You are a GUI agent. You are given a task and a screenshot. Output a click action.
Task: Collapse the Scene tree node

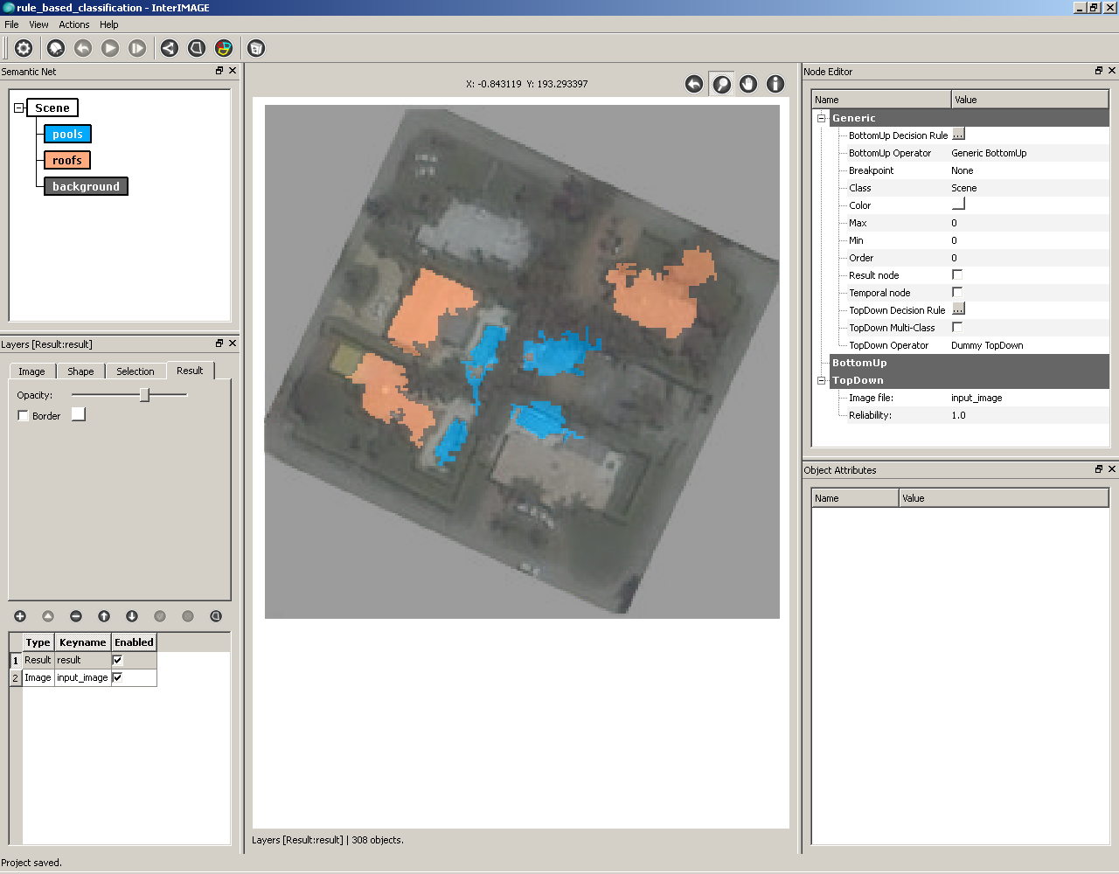pyautogui.click(x=18, y=108)
